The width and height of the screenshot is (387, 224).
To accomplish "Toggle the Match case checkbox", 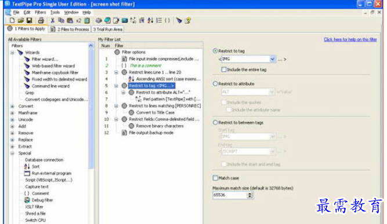I will pyautogui.click(x=215, y=178).
